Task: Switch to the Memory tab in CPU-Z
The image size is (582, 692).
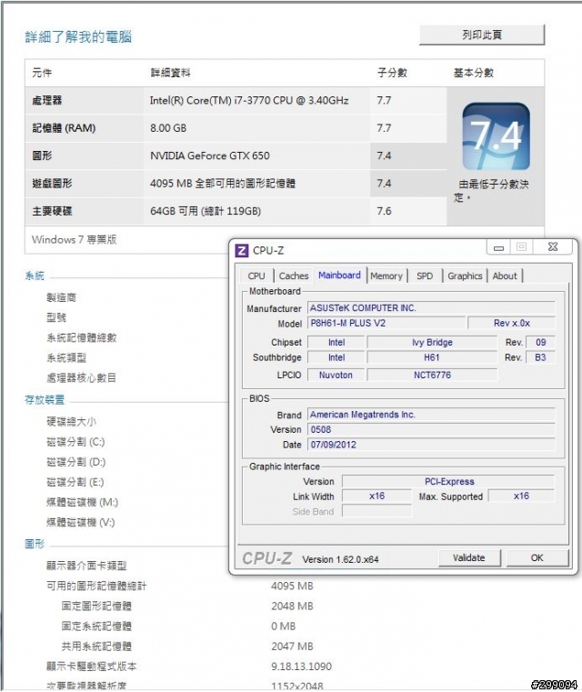Action: [386, 276]
